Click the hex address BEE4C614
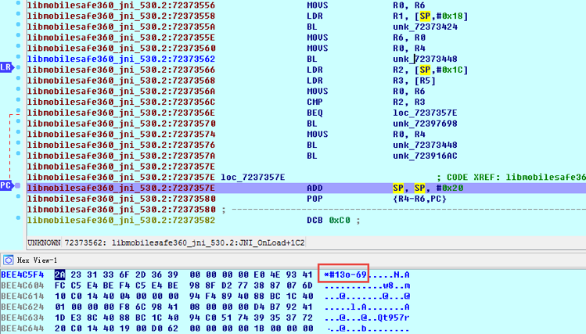586x334 pixels. pos(23,296)
